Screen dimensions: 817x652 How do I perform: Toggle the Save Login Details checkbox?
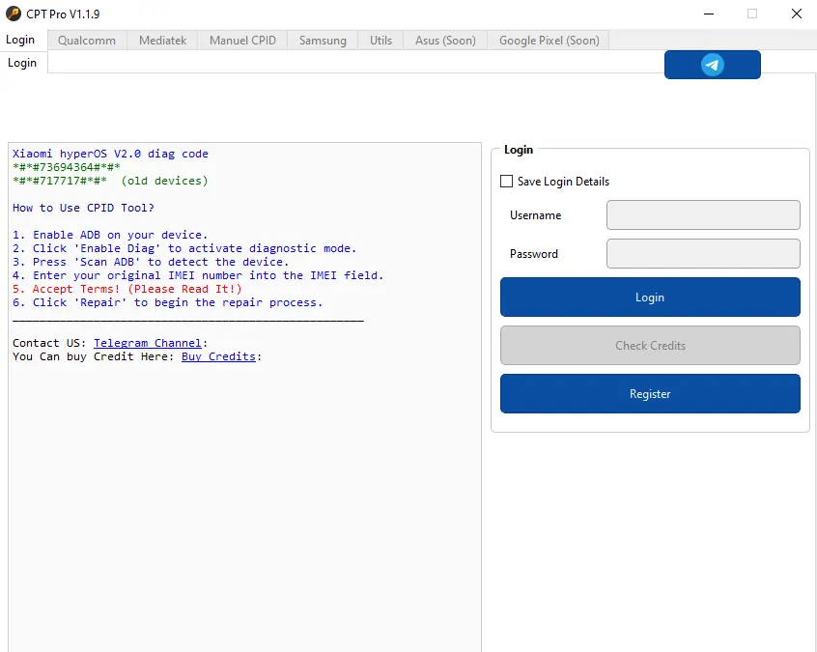(x=507, y=182)
